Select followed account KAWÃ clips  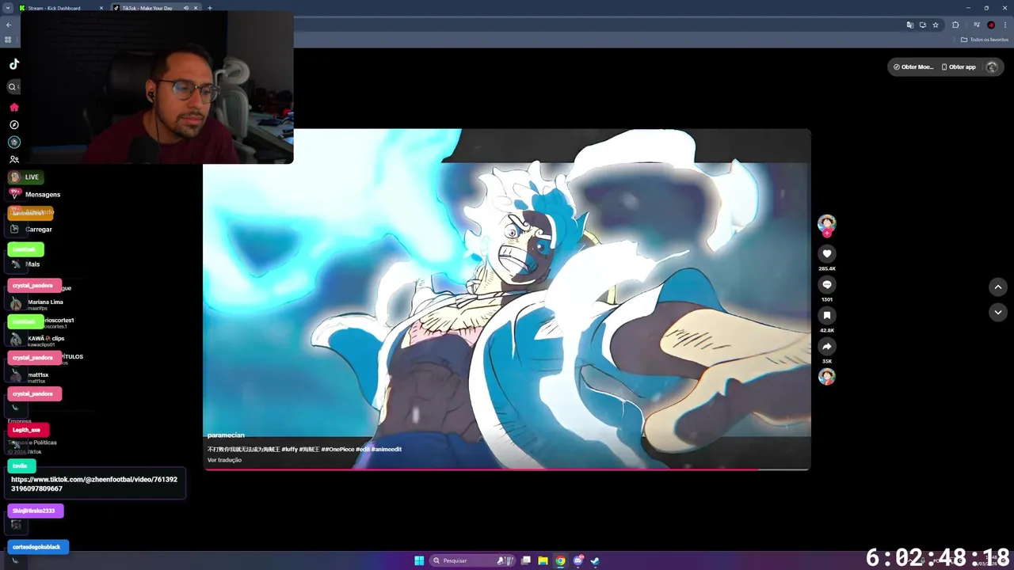(x=46, y=341)
